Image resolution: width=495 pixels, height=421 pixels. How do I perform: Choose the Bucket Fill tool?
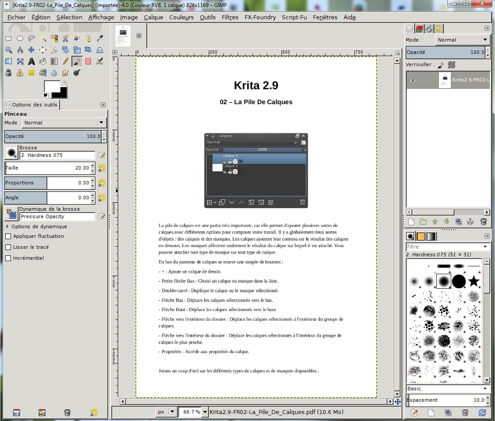[x=42, y=61]
